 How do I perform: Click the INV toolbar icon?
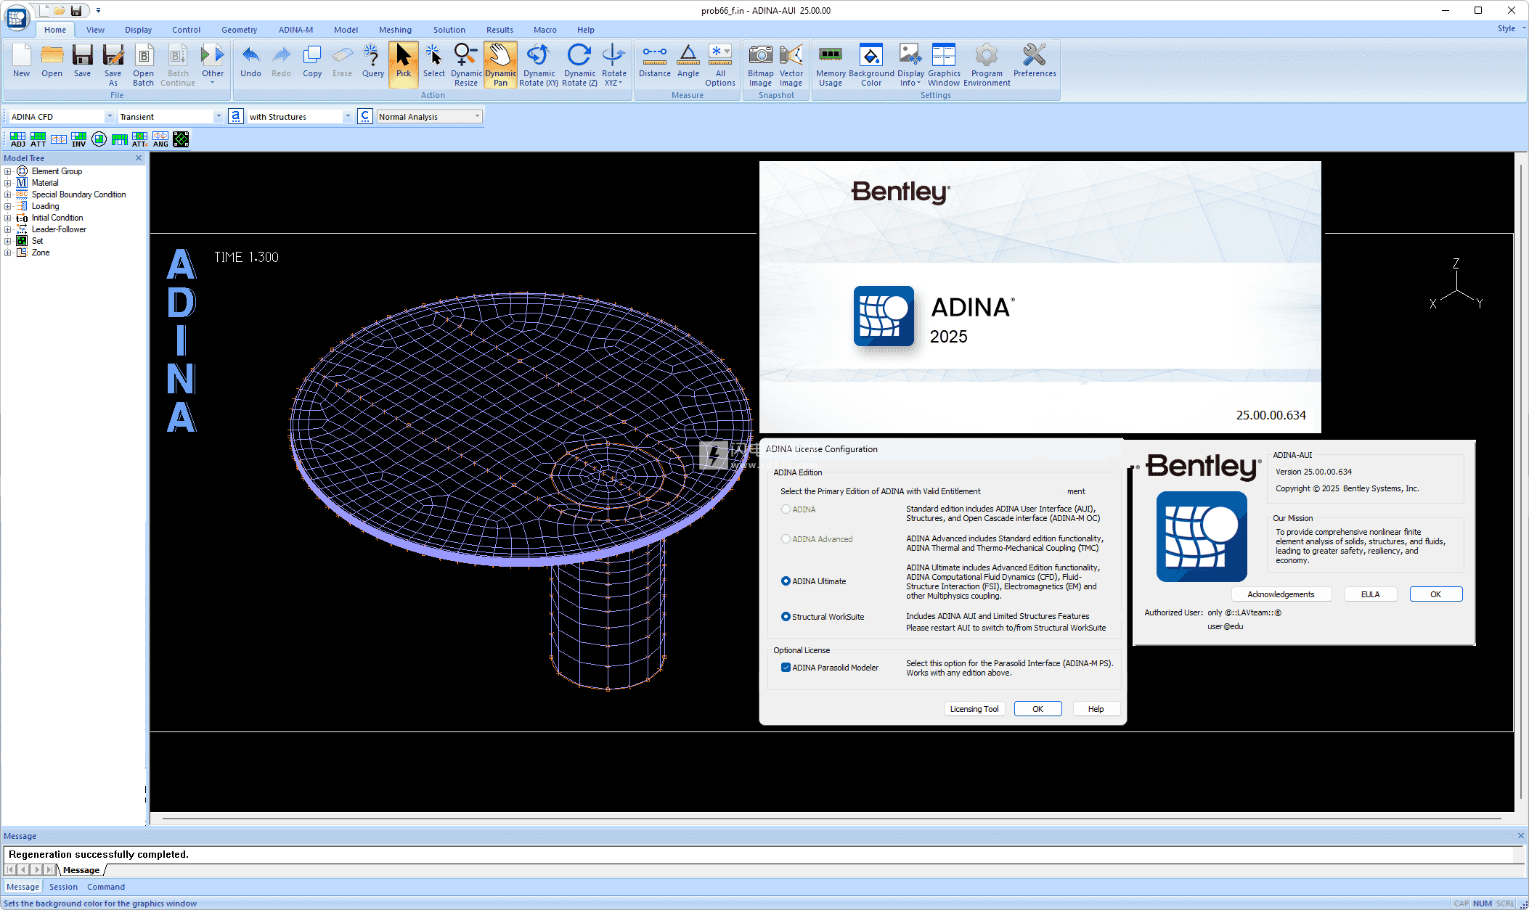(x=79, y=139)
